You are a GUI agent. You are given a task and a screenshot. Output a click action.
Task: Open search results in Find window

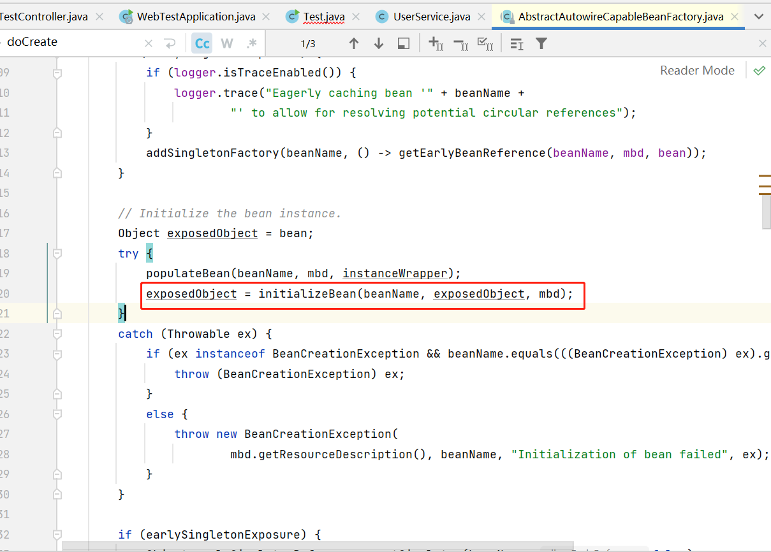click(x=403, y=43)
